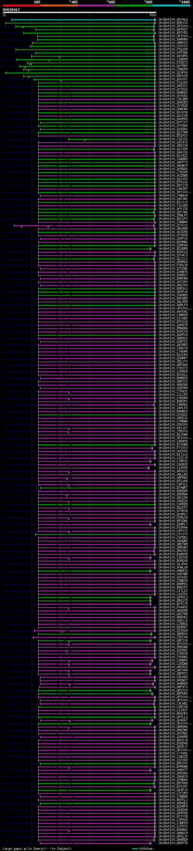Click hit label UniRef100_A3IQ21
Screen dimensions: 193x851
pyautogui.click(x=173, y=414)
